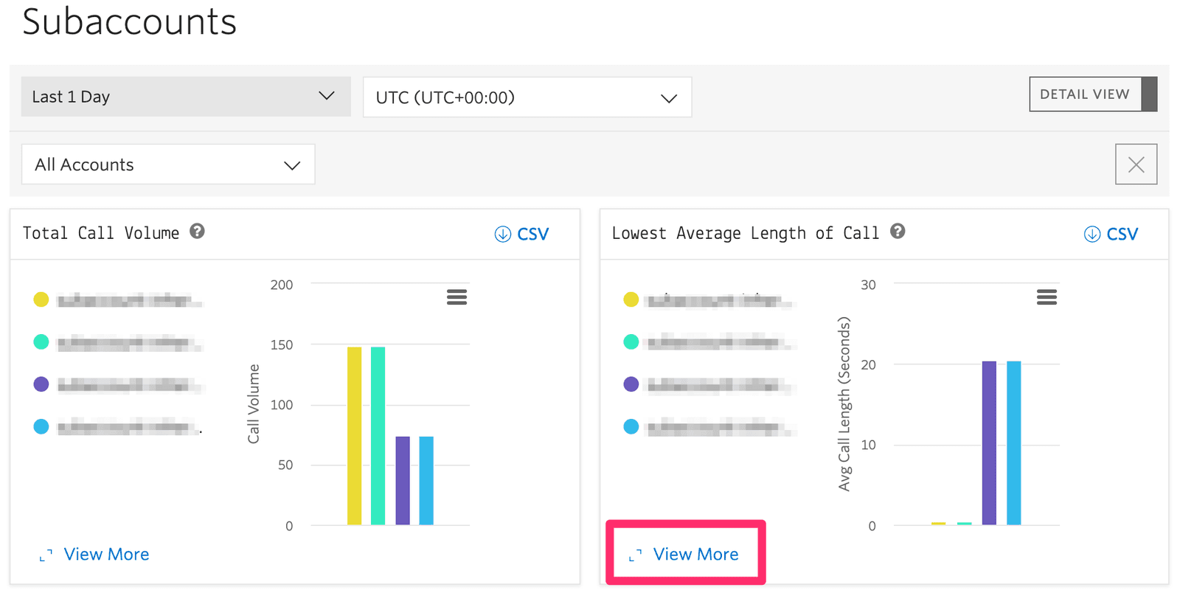Click expand icon in Total Call Volume panel
1180x593 pixels.
(46, 555)
